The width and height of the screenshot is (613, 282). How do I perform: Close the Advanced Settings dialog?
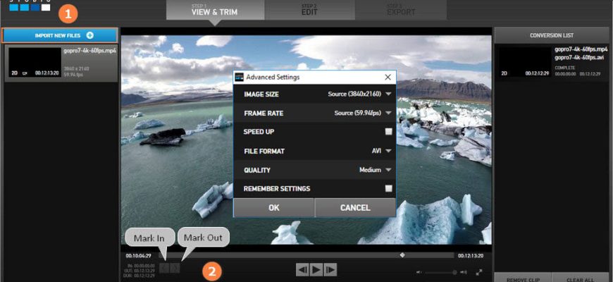click(388, 78)
